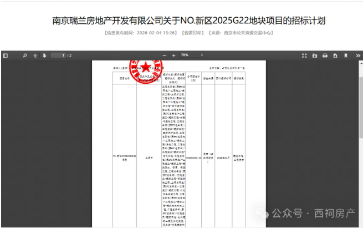The height and width of the screenshot is (228, 363).
Task: Toggle the PDF sidebar panel
Action: coord(6,55)
